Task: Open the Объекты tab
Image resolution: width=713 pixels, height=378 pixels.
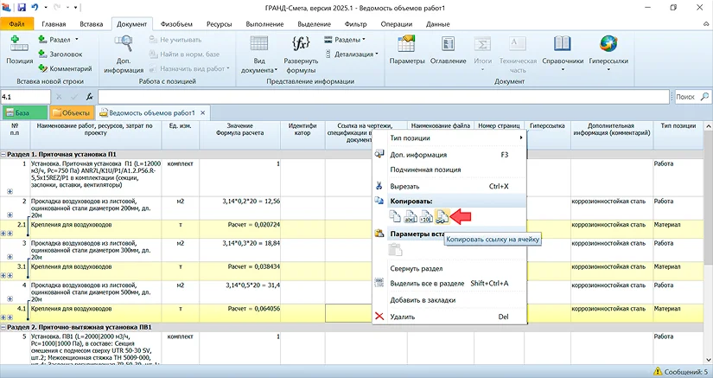Action: [x=72, y=112]
